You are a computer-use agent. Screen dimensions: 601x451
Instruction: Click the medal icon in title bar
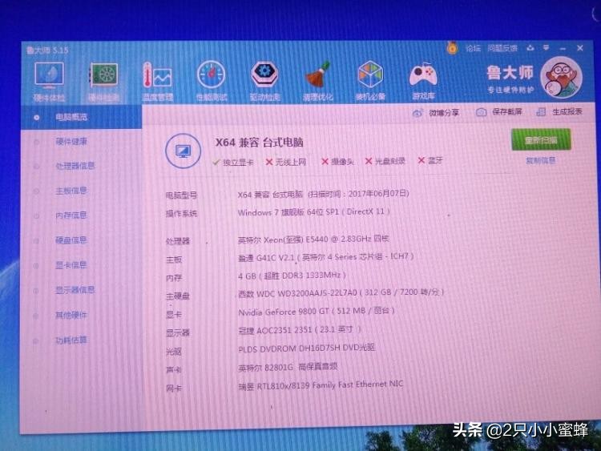pyautogui.click(x=452, y=48)
